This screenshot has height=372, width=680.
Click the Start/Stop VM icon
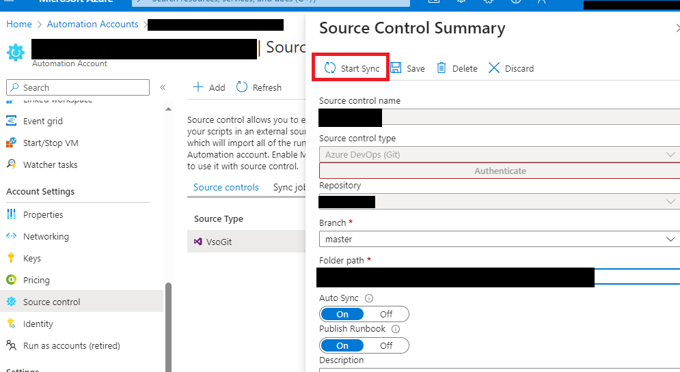(11, 143)
